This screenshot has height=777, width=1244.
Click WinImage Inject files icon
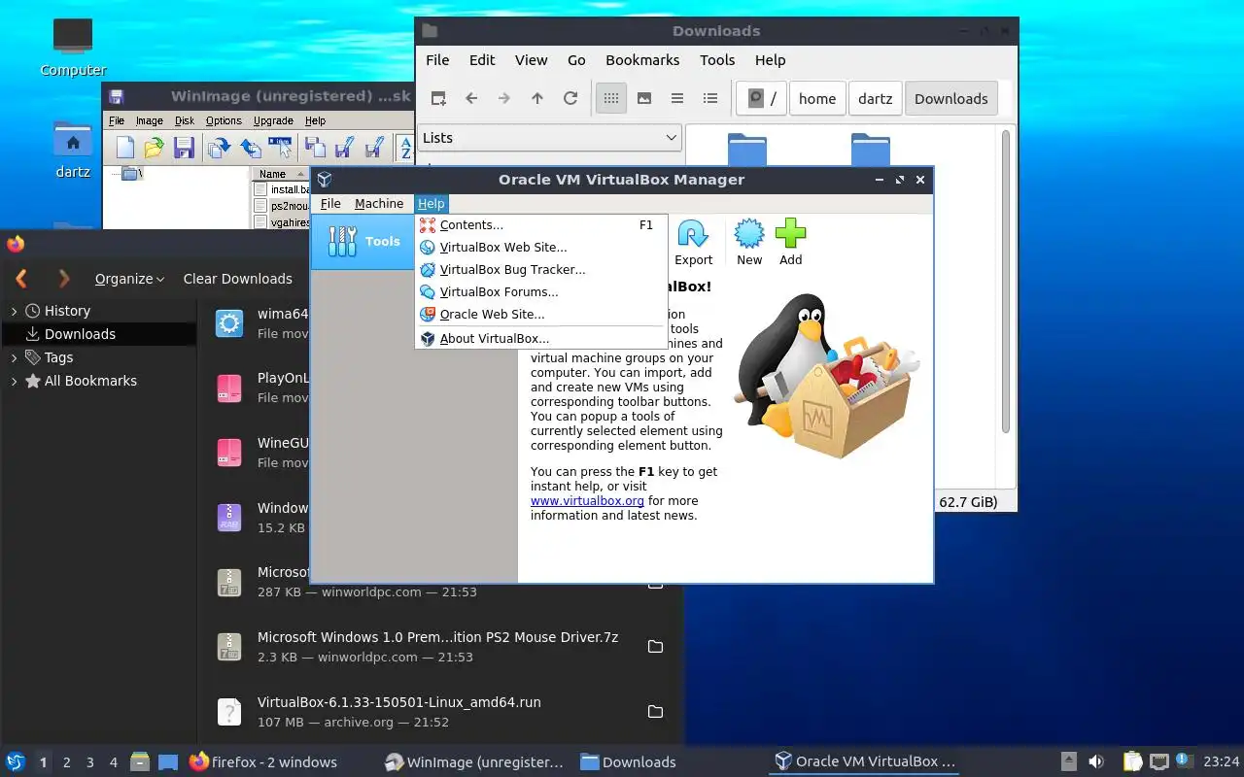click(x=250, y=148)
